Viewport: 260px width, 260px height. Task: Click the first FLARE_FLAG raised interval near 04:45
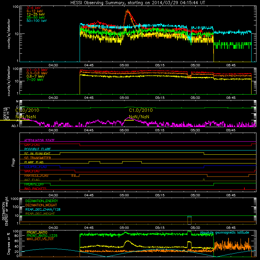pyautogui.click(x=94, y=162)
